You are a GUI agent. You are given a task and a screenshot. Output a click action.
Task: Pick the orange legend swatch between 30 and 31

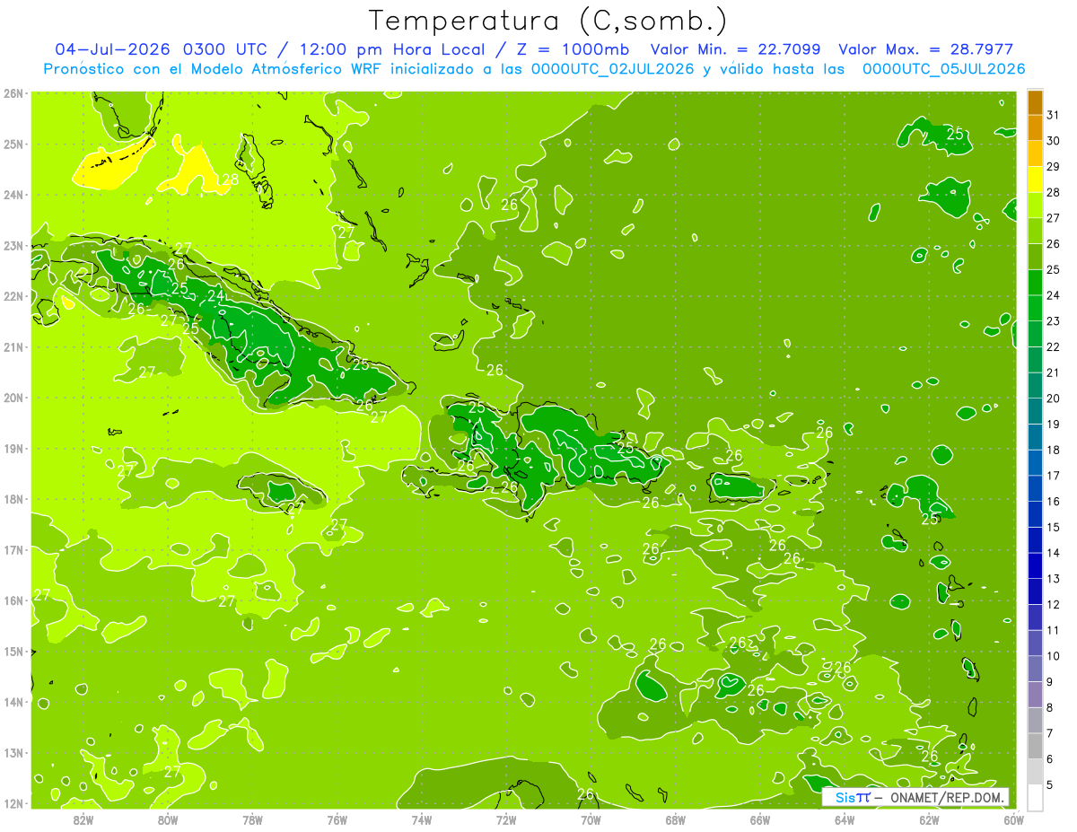[x=1035, y=128]
